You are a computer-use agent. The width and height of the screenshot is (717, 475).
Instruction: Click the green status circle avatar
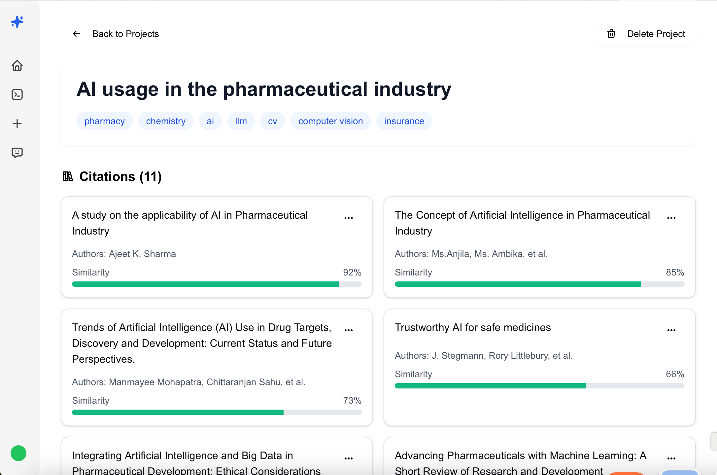(18, 453)
